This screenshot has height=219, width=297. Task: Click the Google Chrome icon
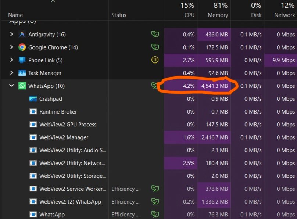22,47
